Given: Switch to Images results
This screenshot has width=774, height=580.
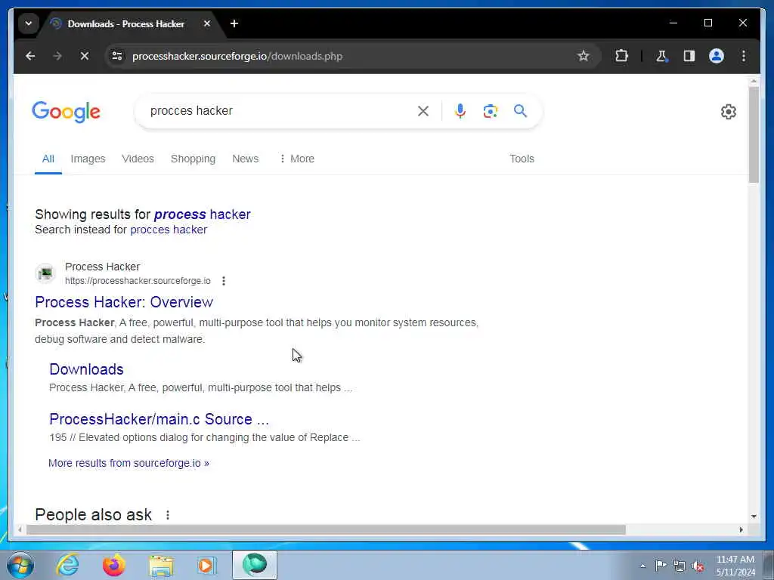Looking at the screenshot, I should coord(88,159).
